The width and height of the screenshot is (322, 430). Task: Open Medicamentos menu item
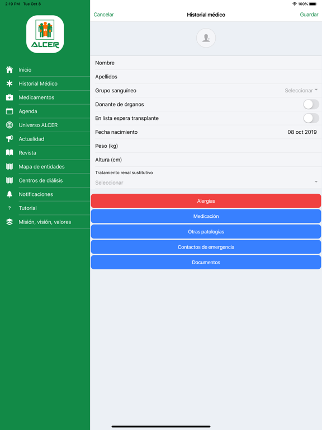click(x=36, y=97)
